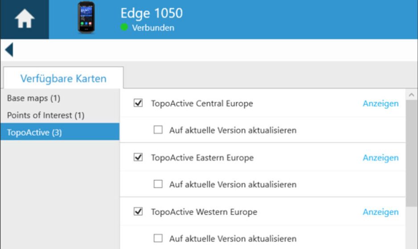Click the TopoActive Eastern Europe label

[x=202, y=158]
